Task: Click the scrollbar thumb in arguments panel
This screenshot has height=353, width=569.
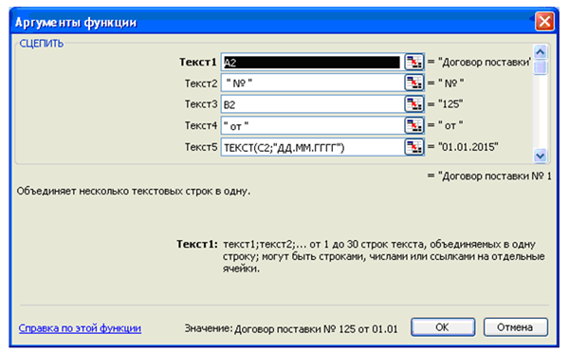Action: click(541, 66)
